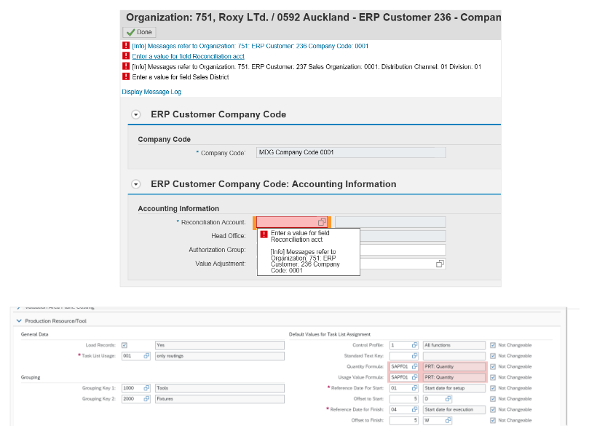Viewport: 597px width, 426px height.
Task: Toggle Not Changeable for Reference Date for Finish
Action: pos(493,410)
